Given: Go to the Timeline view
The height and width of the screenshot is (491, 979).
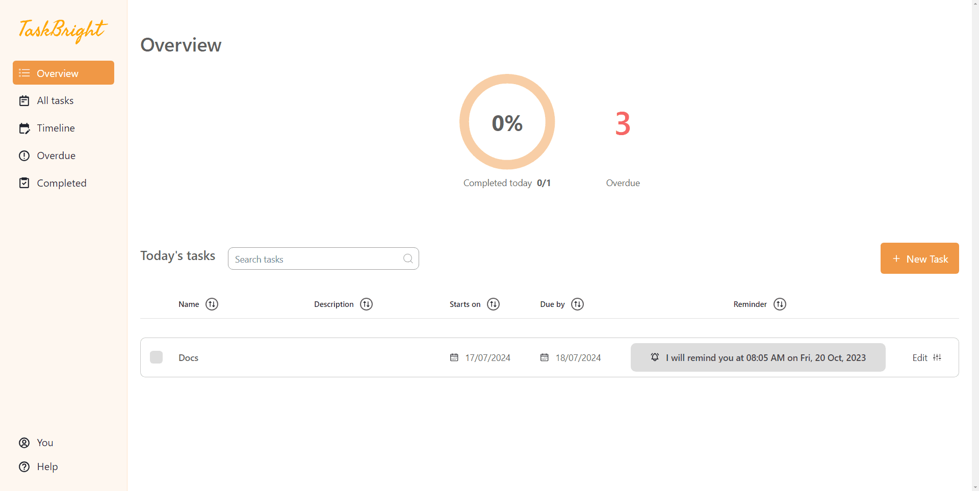Looking at the screenshot, I should pos(56,128).
